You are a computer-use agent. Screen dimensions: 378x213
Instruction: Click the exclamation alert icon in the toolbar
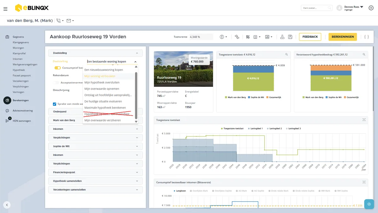[x=222, y=37]
